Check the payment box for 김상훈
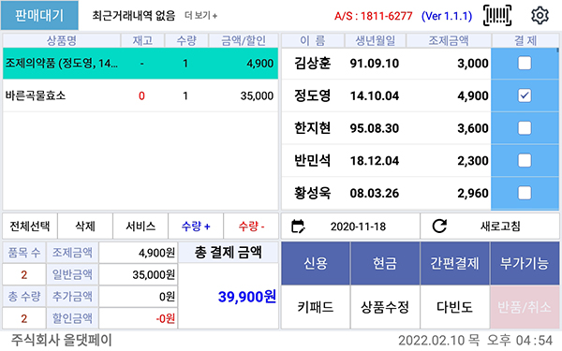The height and width of the screenshot is (351, 562). 525,64
